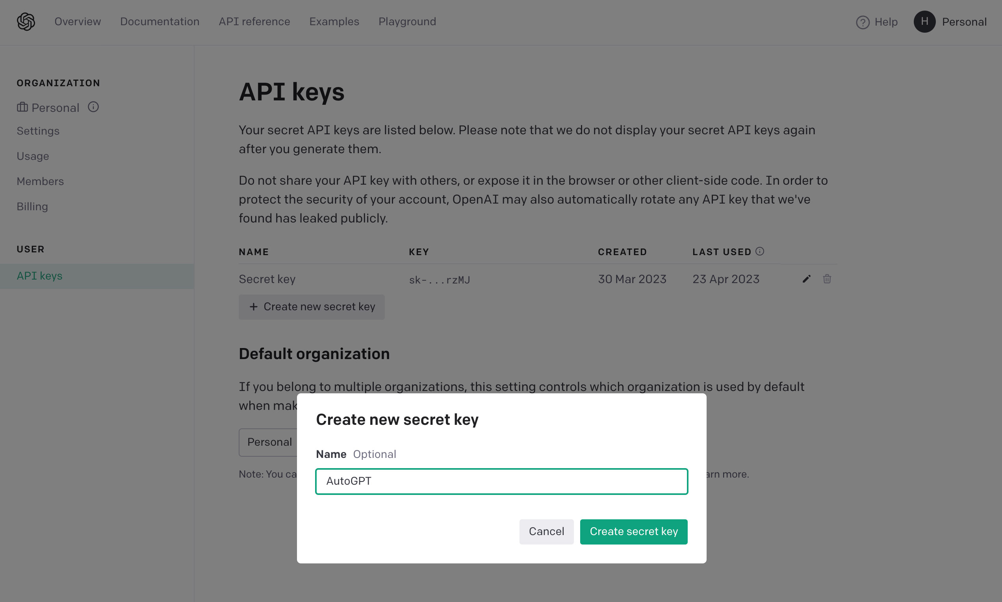1002x602 pixels.
Task: Click info icon beside Last Used header
Action: click(x=760, y=252)
